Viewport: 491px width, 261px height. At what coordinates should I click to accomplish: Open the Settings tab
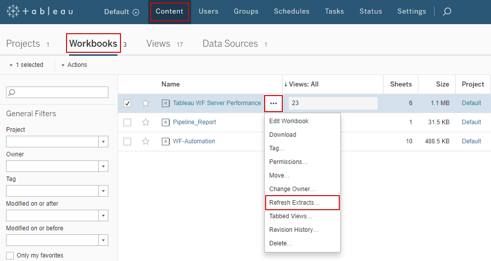[412, 12]
